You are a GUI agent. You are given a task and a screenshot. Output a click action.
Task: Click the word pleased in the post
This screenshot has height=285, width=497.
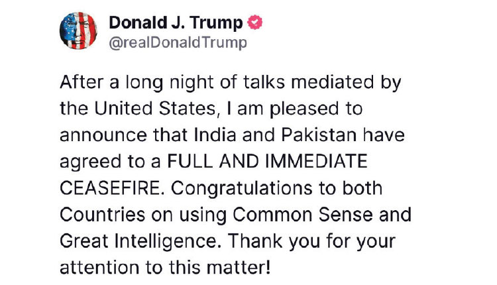click(x=304, y=109)
